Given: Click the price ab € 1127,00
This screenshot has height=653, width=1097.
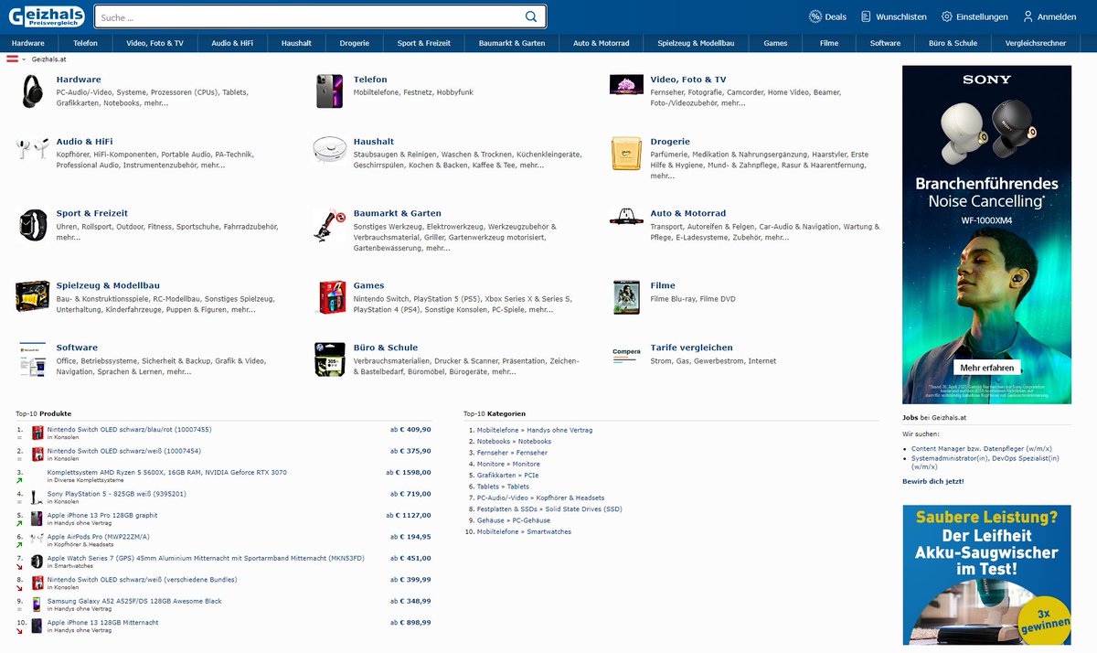Looking at the screenshot, I should [x=409, y=515].
